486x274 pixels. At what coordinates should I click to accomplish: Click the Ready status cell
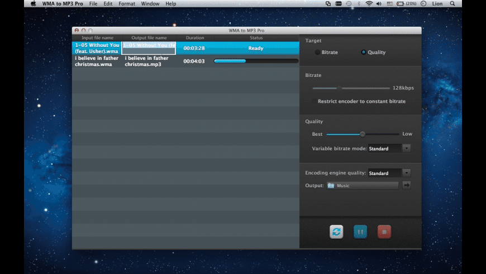coord(256,48)
